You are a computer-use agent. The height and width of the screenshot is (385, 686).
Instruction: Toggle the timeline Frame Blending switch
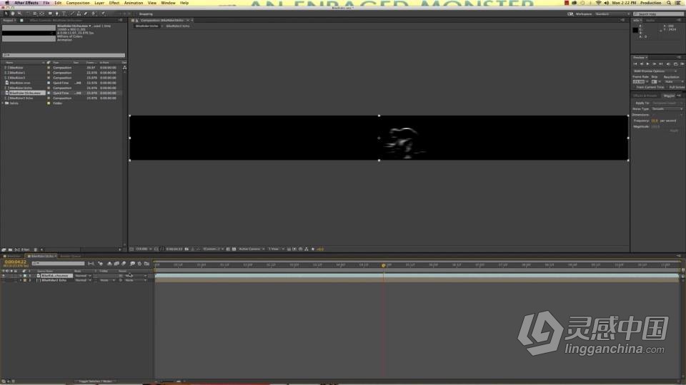[x=116, y=263]
